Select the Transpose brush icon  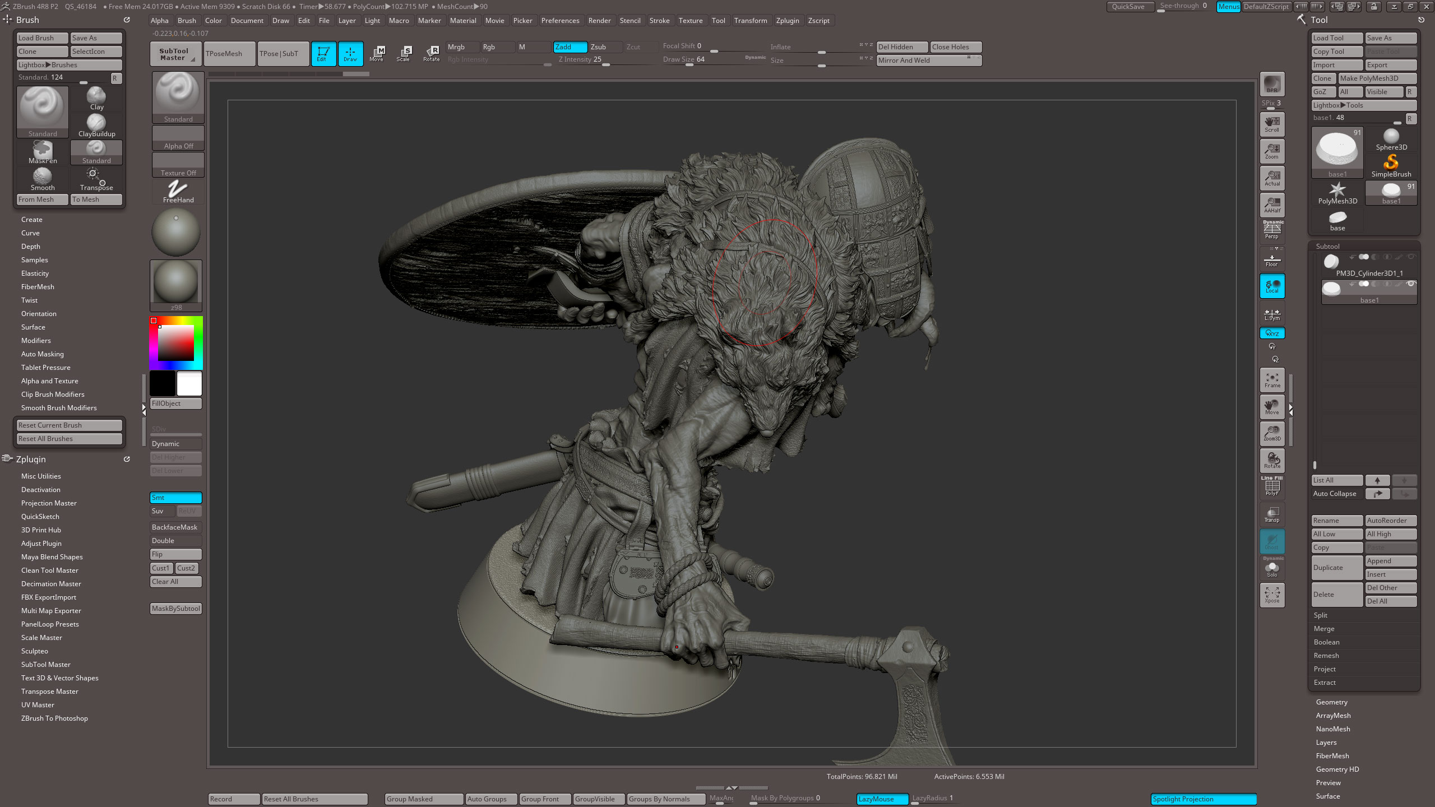[96, 179]
